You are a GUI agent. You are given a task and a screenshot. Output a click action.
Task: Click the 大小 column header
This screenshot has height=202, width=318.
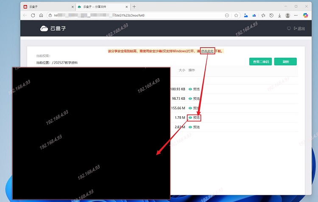[182, 70]
